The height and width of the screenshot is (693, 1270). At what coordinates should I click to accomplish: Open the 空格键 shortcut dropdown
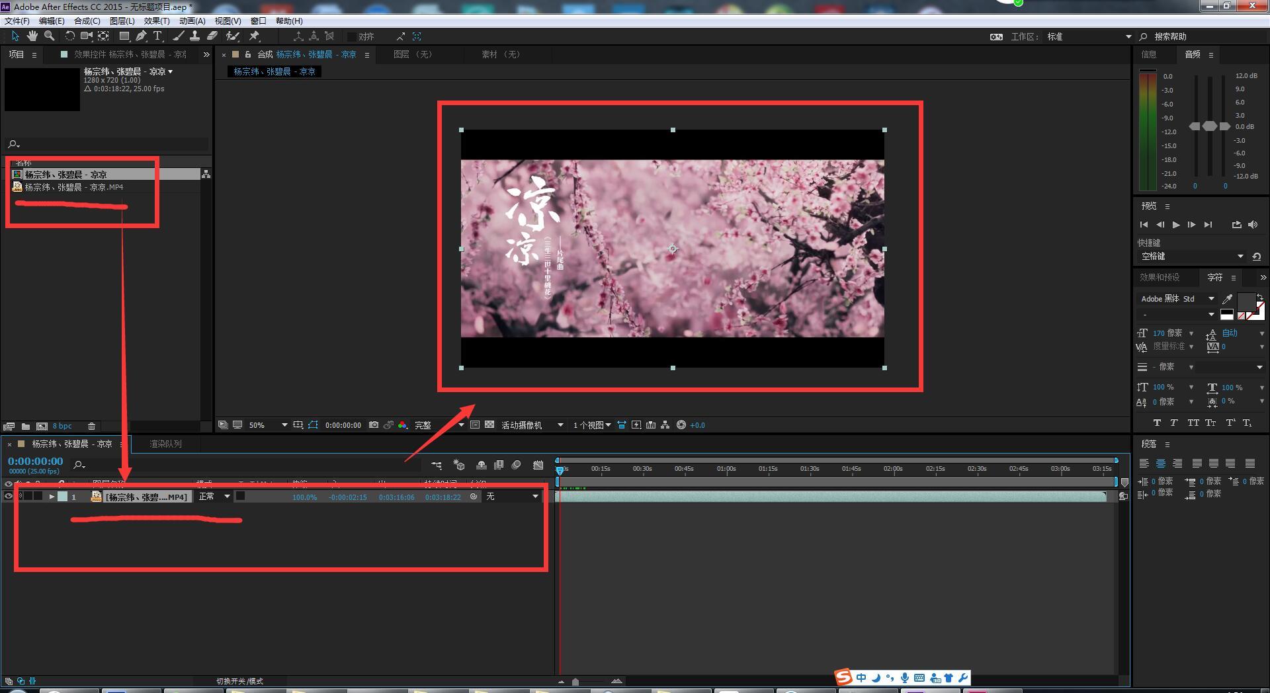[1192, 257]
